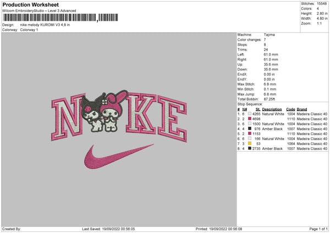Click the St. column header

pyautogui.click(x=258, y=109)
